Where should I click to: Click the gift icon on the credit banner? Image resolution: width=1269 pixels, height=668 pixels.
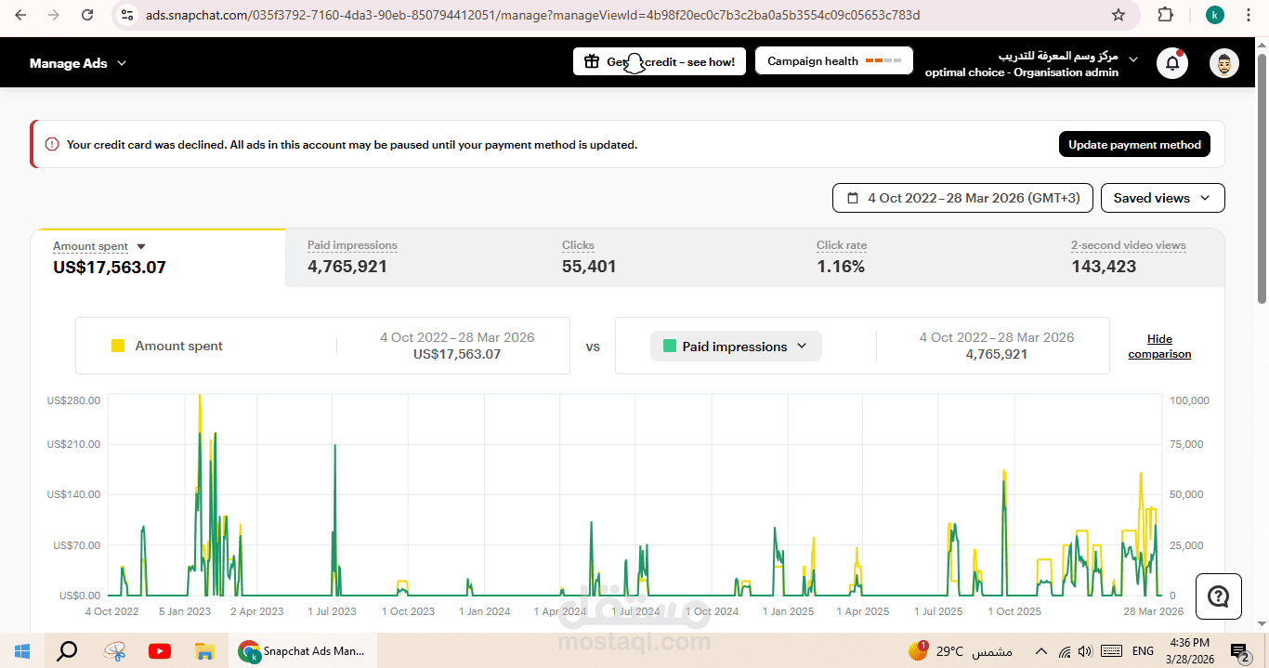[x=591, y=61]
